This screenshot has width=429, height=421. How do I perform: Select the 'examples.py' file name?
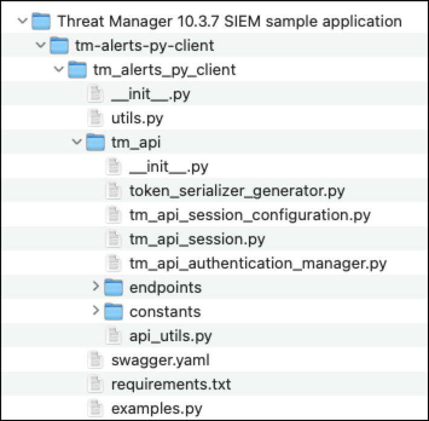coord(156,409)
